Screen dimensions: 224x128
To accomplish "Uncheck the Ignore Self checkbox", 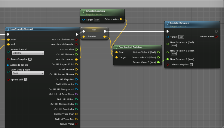I will coord(26,80).
